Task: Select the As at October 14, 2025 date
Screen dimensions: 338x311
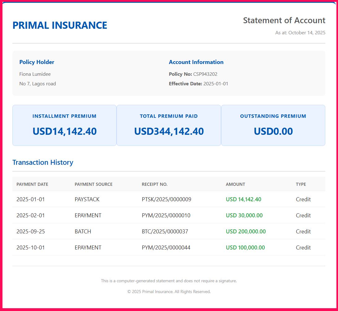Action: tap(300, 33)
